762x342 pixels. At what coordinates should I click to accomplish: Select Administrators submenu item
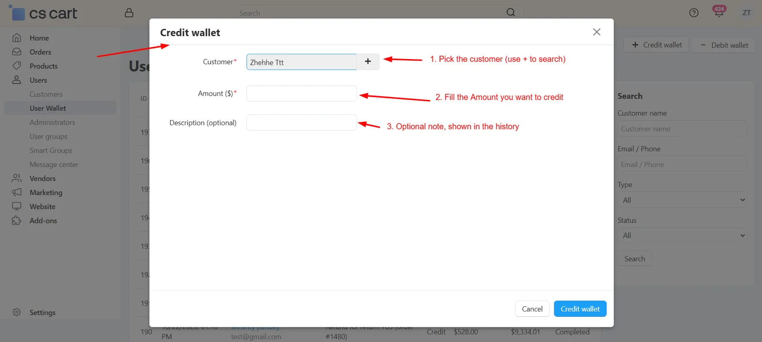coord(52,122)
